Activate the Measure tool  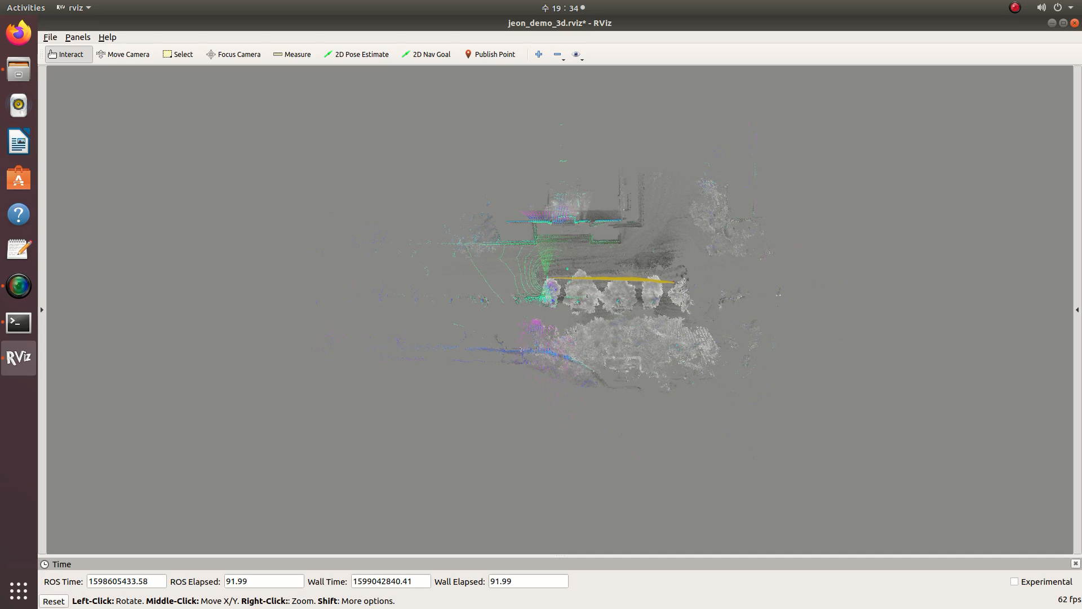point(292,54)
